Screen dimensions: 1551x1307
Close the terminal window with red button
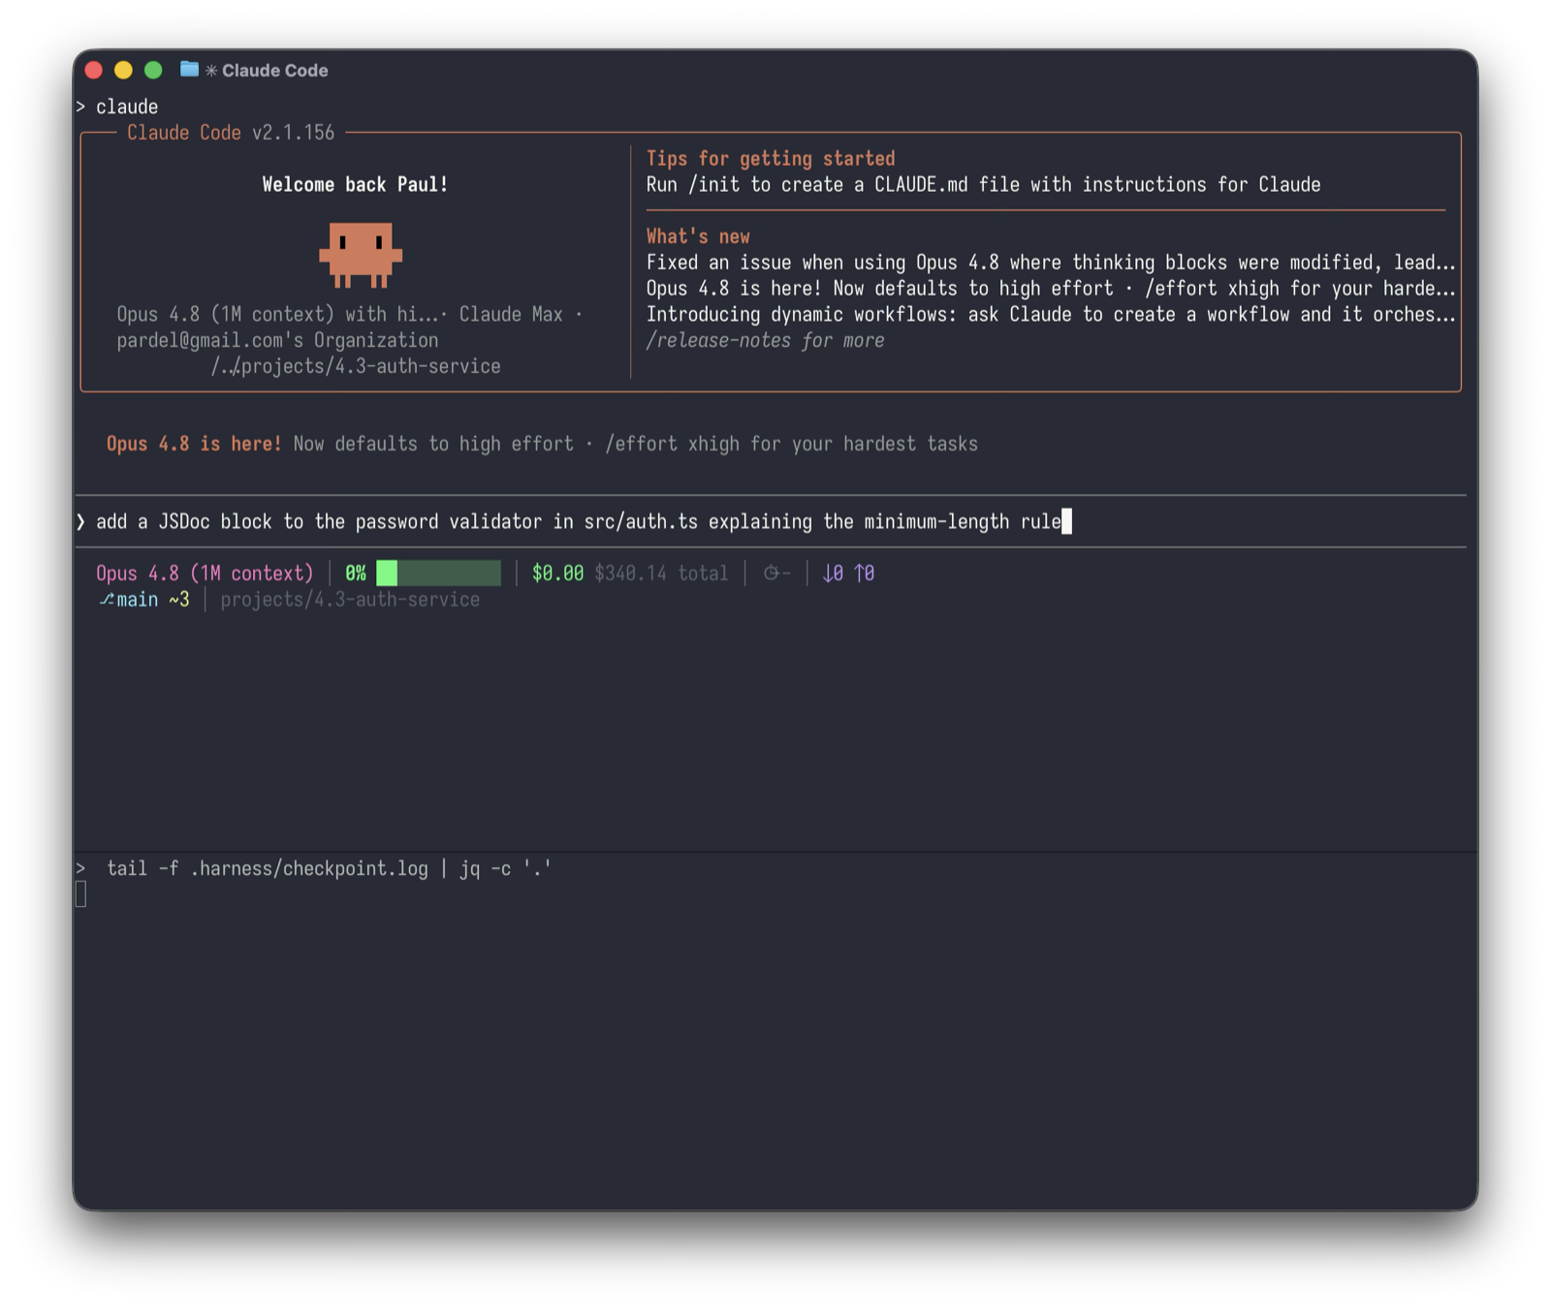point(94,70)
